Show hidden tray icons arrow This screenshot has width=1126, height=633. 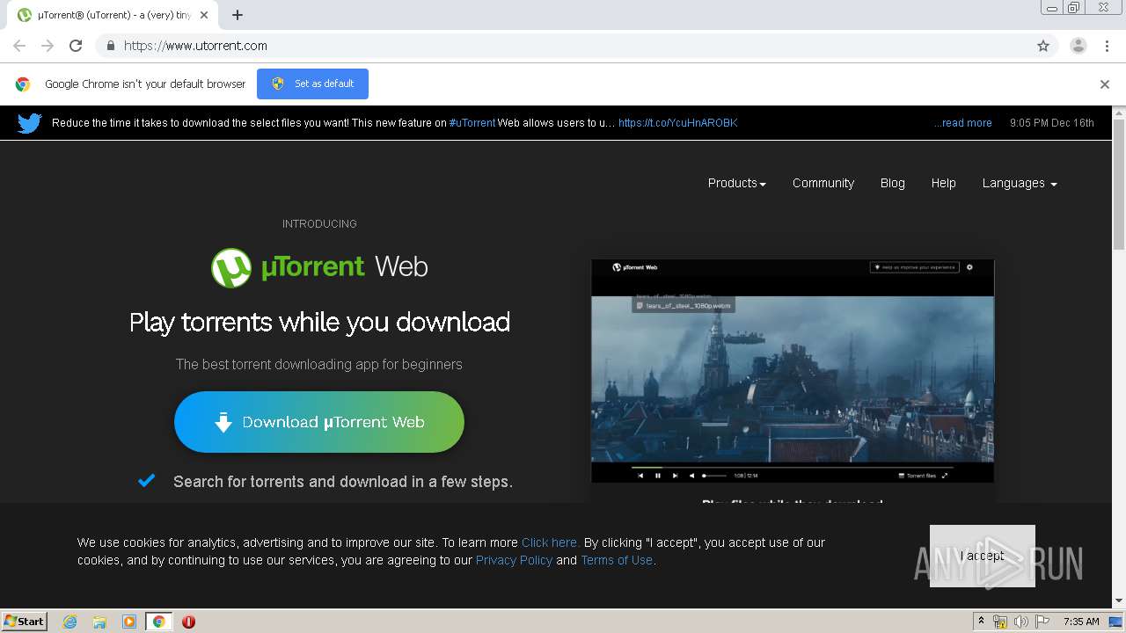point(981,621)
